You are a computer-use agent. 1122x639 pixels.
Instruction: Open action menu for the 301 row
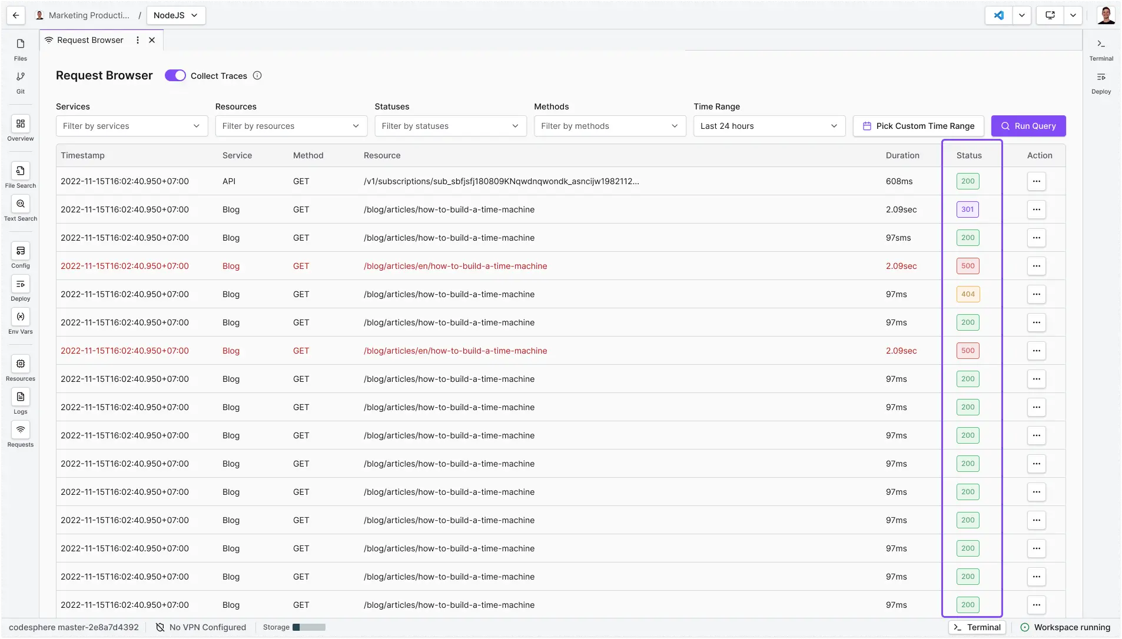[1037, 209]
